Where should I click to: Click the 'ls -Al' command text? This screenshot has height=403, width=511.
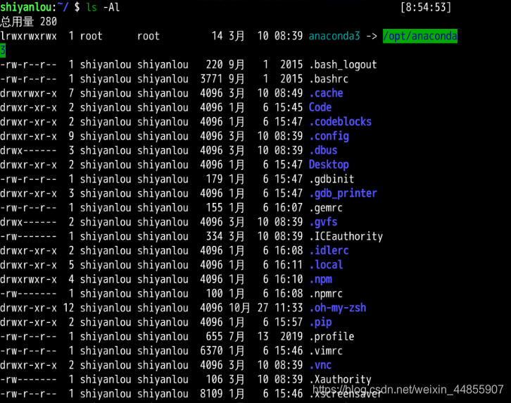tap(103, 7)
